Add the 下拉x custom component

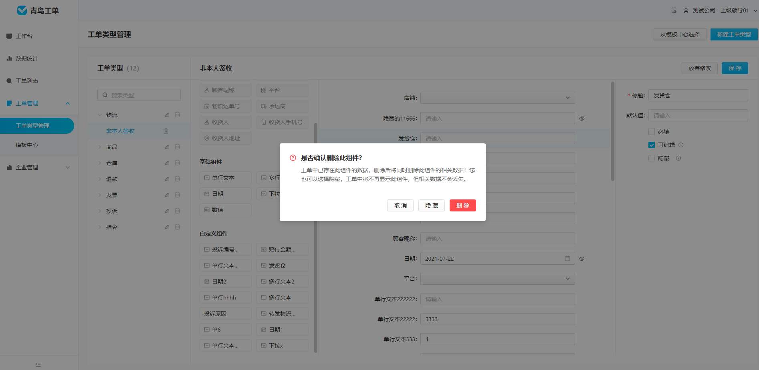click(x=283, y=346)
